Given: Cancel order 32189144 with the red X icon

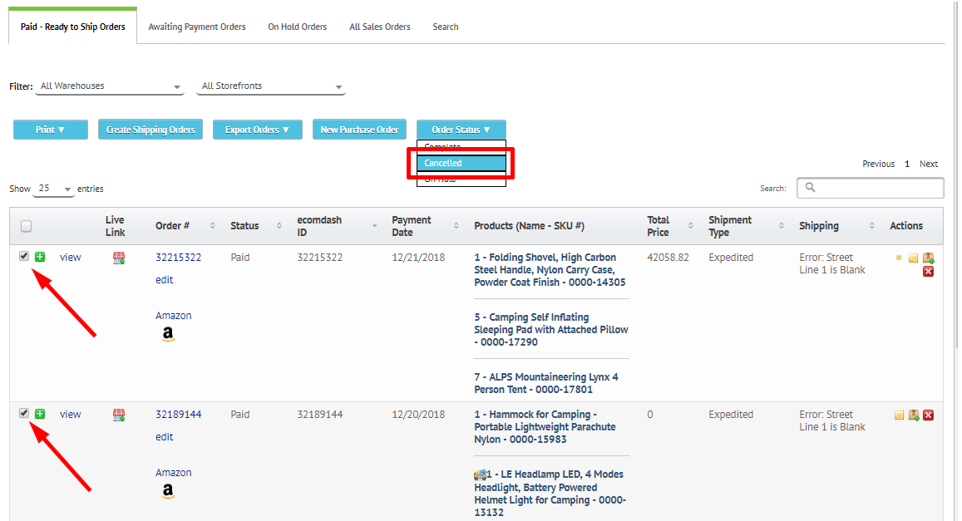Looking at the screenshot, I should coord(928,415).
